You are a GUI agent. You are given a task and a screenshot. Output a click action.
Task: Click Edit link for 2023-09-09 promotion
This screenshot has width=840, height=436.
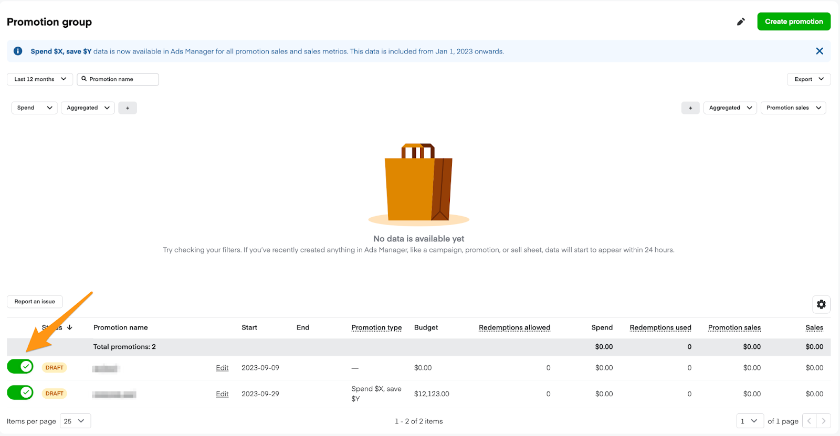click(x=222, y=368)
